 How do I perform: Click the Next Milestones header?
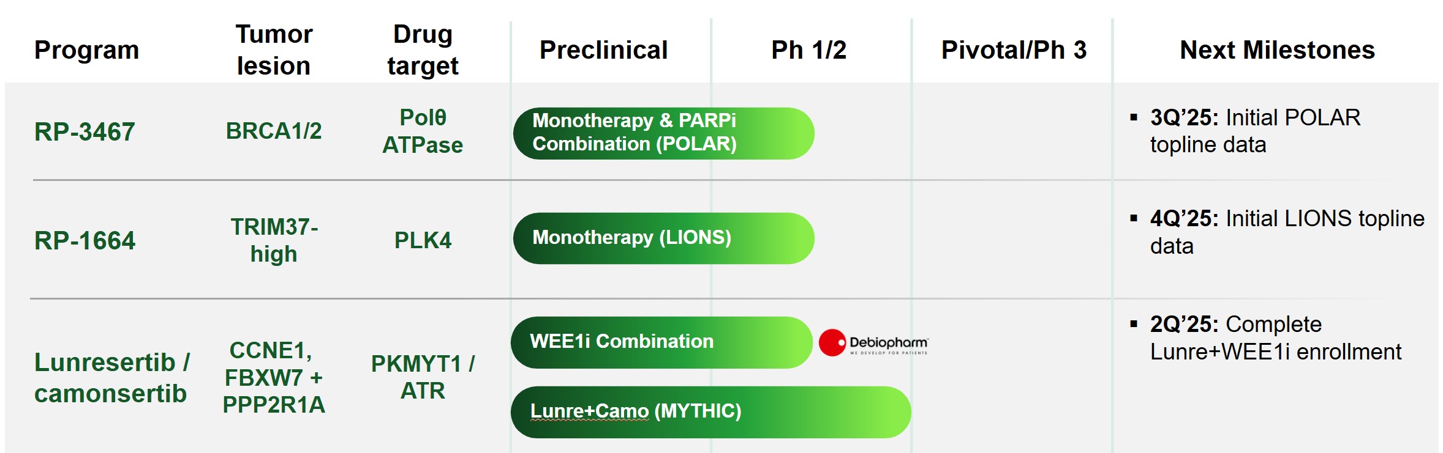pyautogui.click(x=1277, y=50)
